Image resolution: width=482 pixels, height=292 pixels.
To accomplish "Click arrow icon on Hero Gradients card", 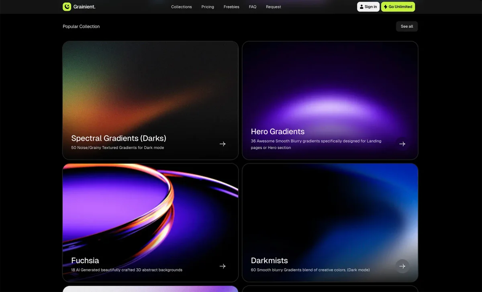I will [402, 144].
